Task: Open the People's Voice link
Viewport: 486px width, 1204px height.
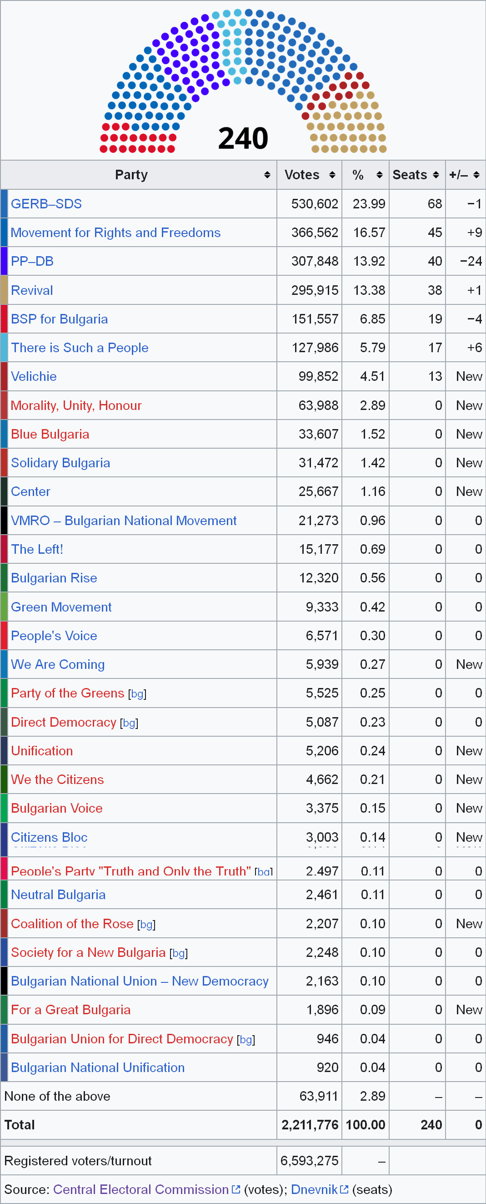Action: (x=54, y=636)
